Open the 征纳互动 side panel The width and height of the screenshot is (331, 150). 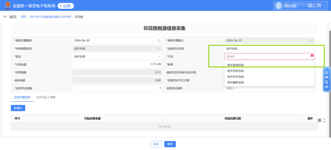coord(327,79)
